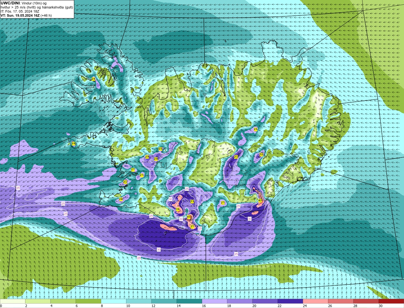Click the yellow gust label 40
The height and width of the screenshot is (308, 404).
coord(189,217)
